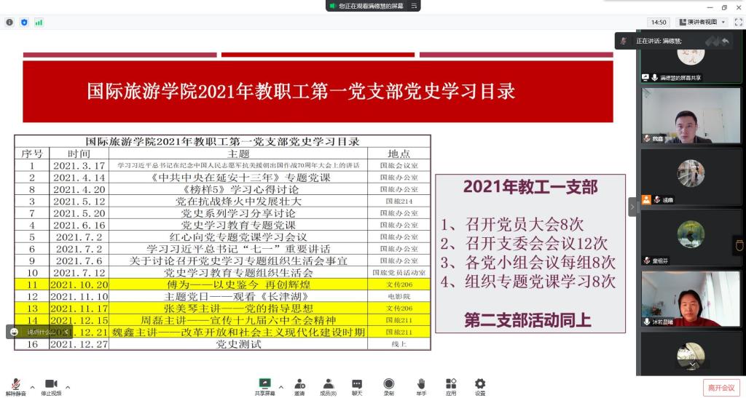Open the 邀请 (Invite) panel
The height and width of the screenshot is (398, 746).
click(x=299, y=386)
